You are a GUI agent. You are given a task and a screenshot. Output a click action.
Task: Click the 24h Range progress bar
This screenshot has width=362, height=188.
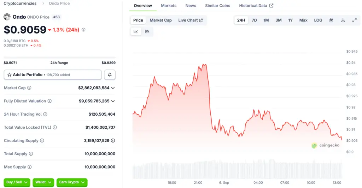(x=59, y=57)
